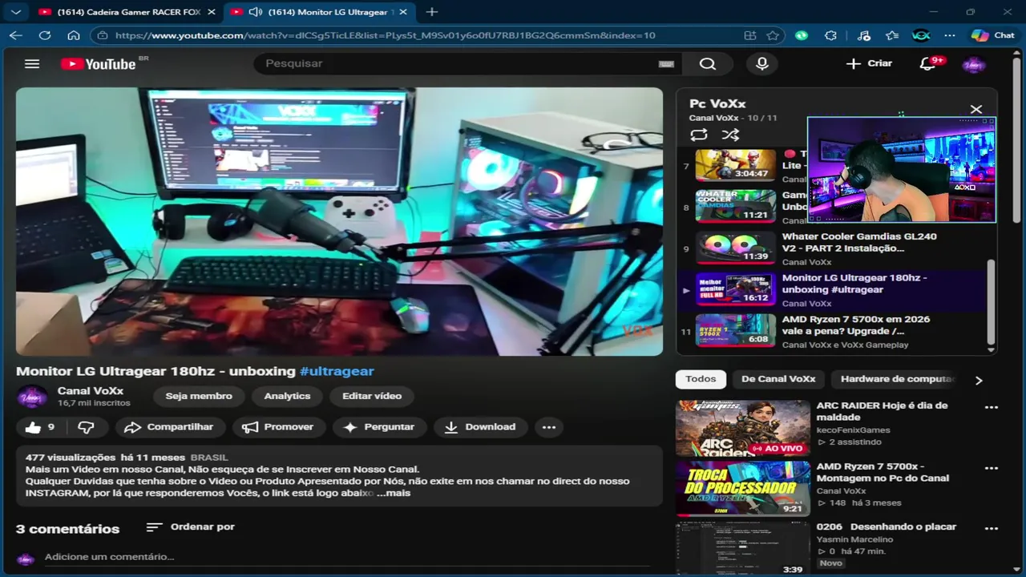Open Canal VoXx channel name link
Image resolution: width=1026 pixels, height=577 pixels.
point(91,391)
